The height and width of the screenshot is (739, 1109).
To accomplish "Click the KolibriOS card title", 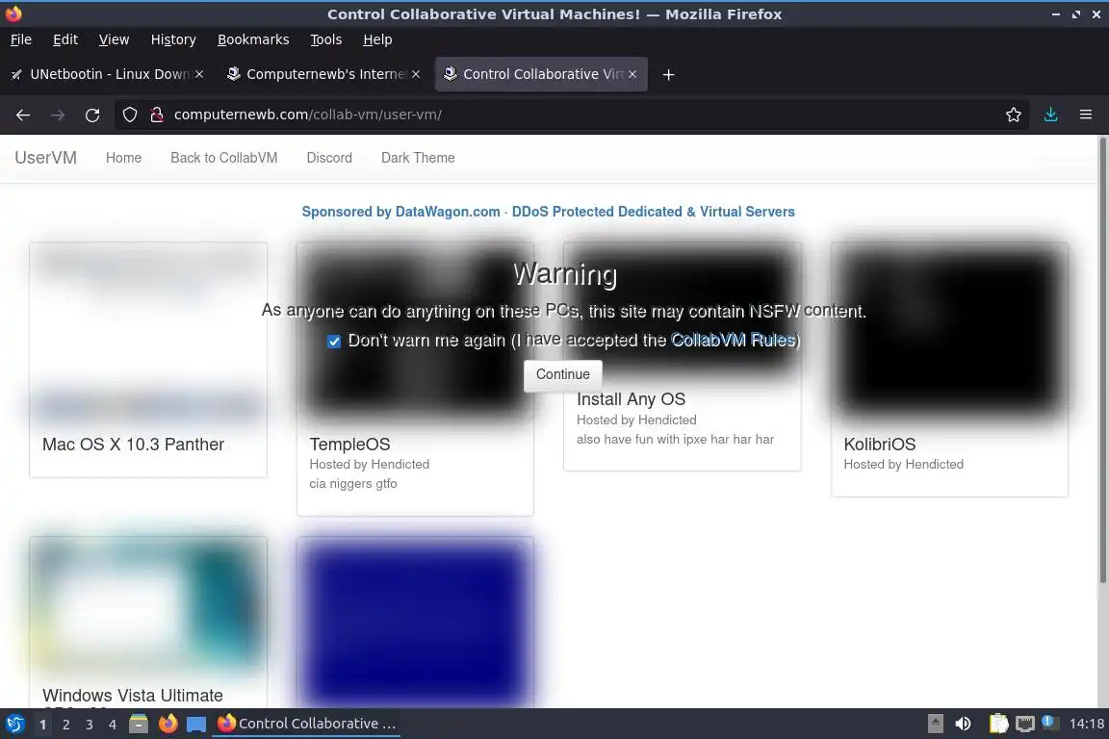I will 880,445.
